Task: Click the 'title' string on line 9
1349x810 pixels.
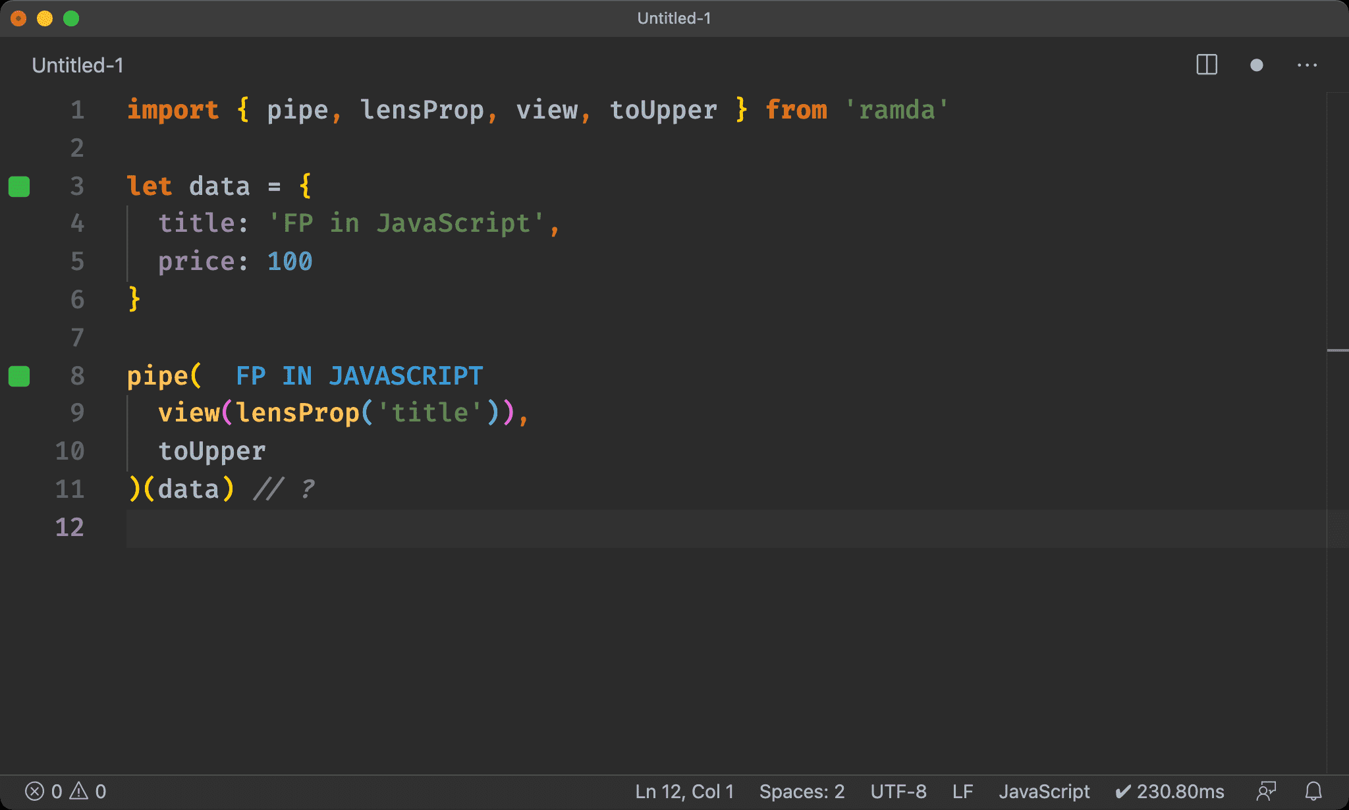Action: coord(429,413)
